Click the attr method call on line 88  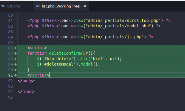click(83, 59)
